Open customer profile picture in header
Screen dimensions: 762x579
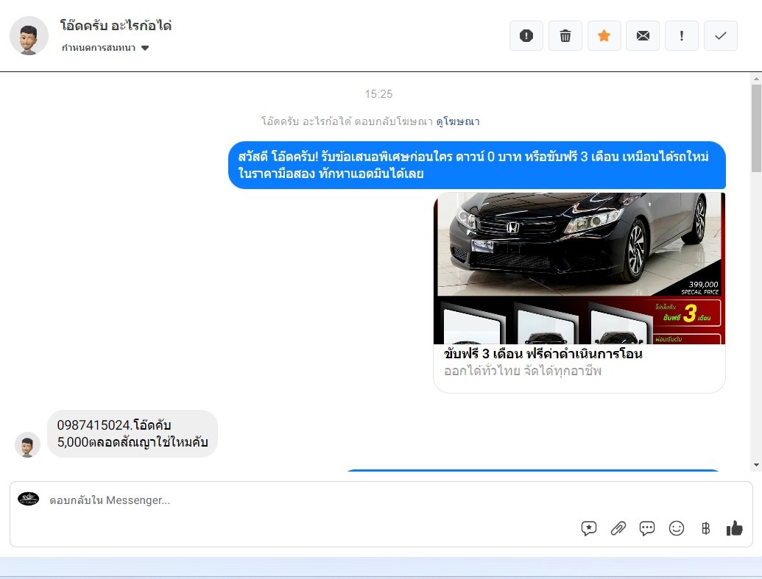29,35
